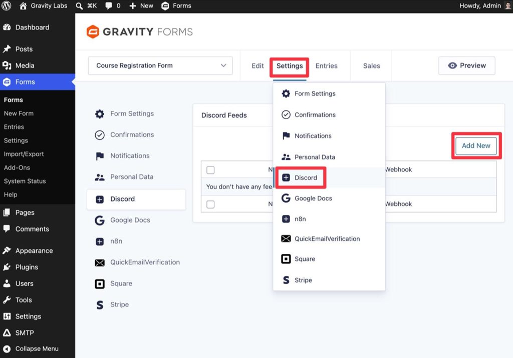
Task: Click the WordPress logo in admin bar
Action: point(7,6)
